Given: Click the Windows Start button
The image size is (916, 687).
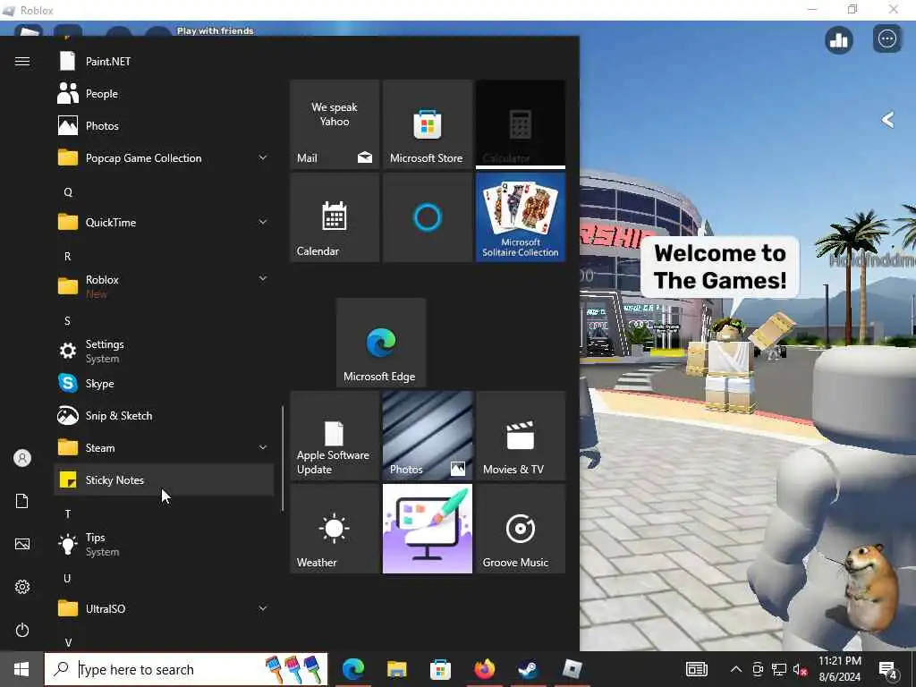Looking at the screenshot, I should click(x=21, y=669).
